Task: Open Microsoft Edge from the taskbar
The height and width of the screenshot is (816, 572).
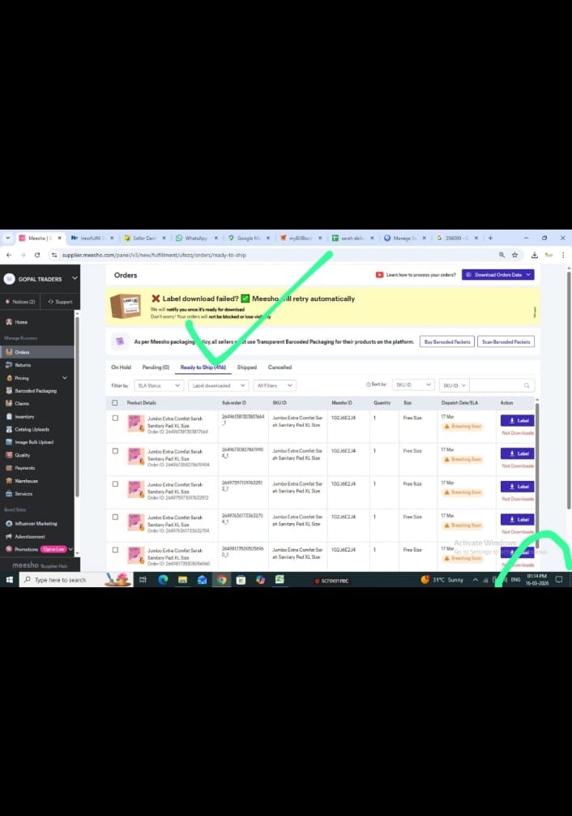Action: click(163, 580)
